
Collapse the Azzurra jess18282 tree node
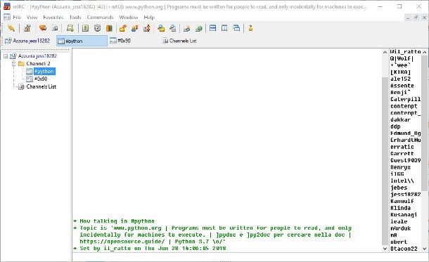click(6, 56)
